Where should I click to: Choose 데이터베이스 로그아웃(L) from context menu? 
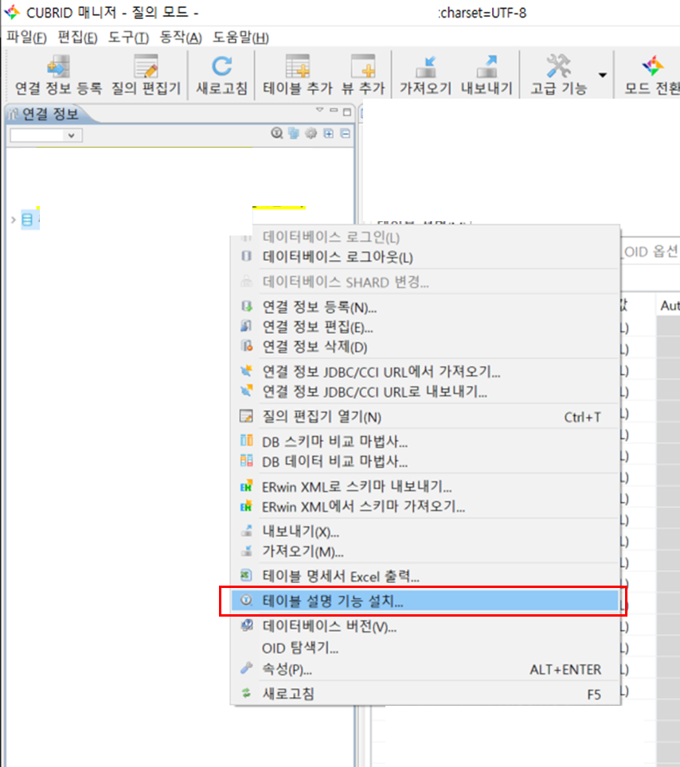coord(424,257)
